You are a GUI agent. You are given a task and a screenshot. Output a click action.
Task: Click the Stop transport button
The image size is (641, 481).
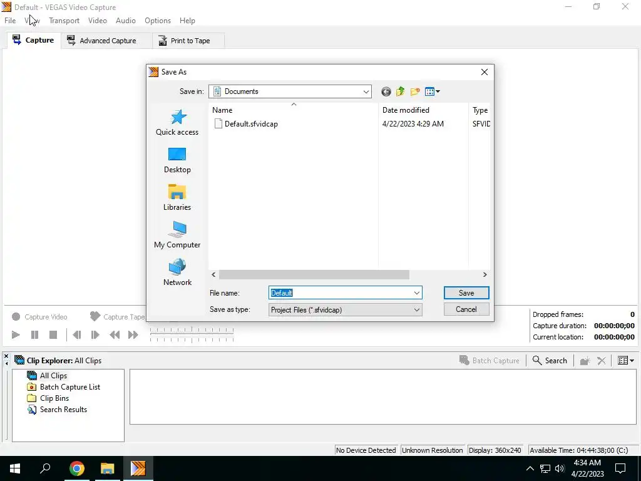(53, 335)
